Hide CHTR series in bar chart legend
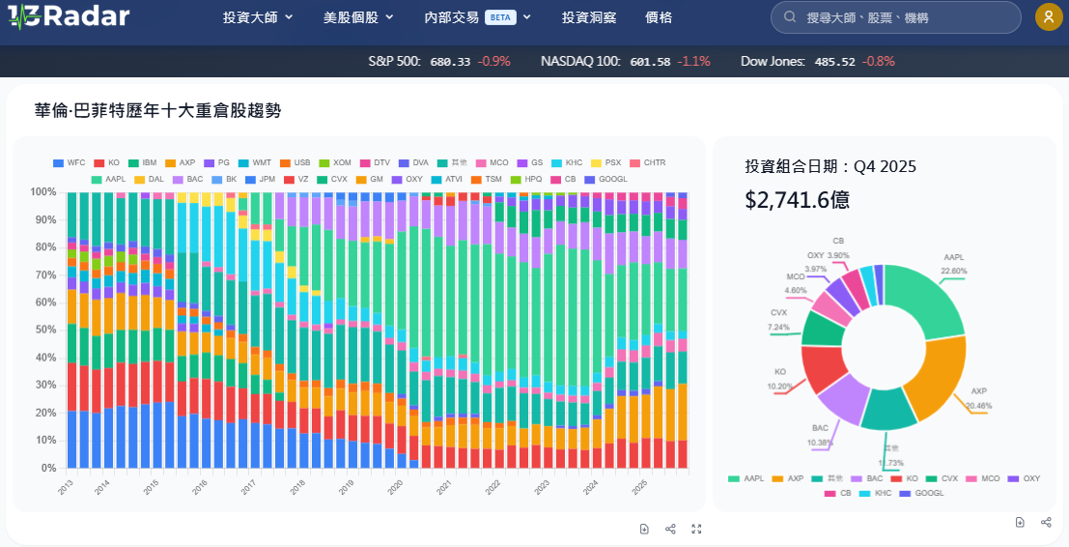 [648, 163]
